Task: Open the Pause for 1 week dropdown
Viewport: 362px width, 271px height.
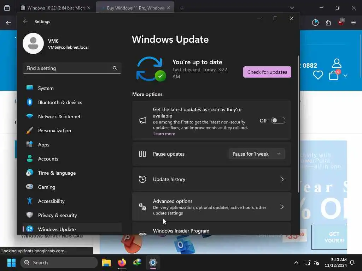Action: coord(257,154)
